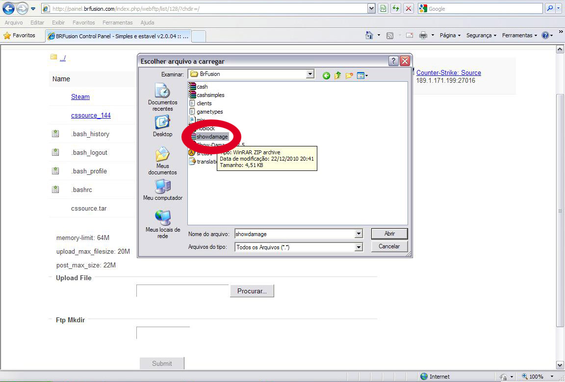
Task: Expand the Arquivos do tipo dropdown
Action: click(359, 247)
